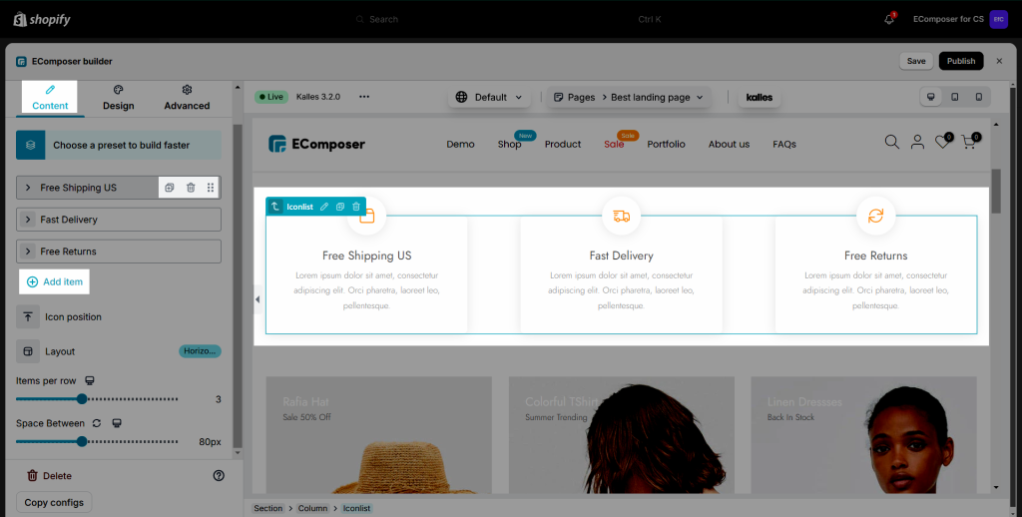Open the storefront search icon
The image size is (1022, 517).
pyautogui.click(x=891, y=142)
